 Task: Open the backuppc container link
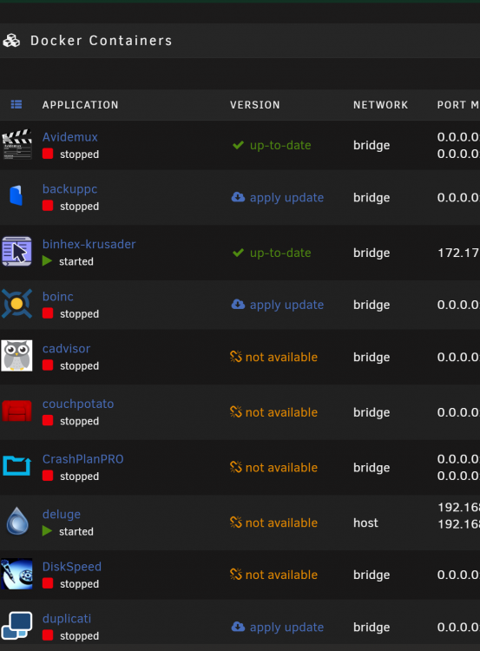tap(69, 189)
